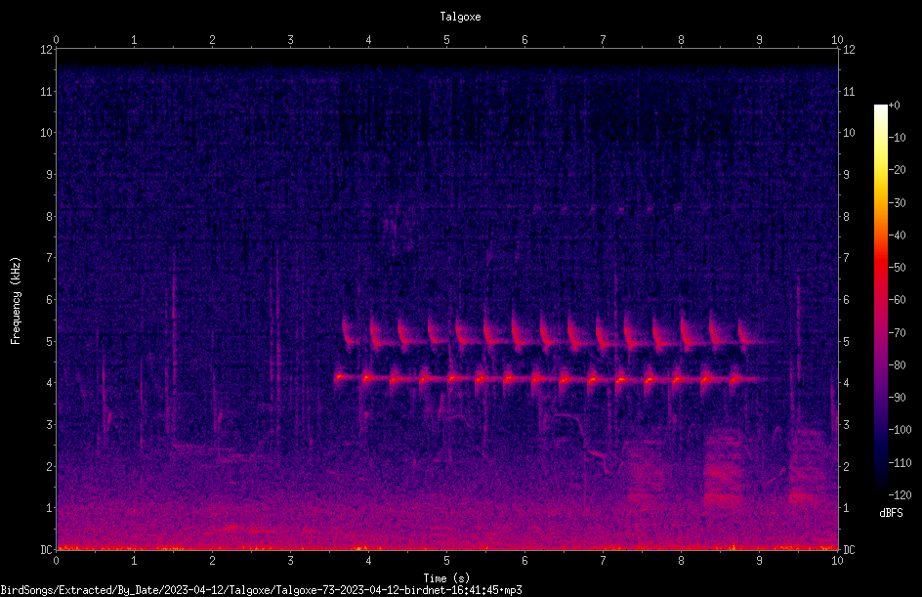Click the +0 label atop the color scale
This screenshot has width=922, height=597.
[x=895, y=106]
